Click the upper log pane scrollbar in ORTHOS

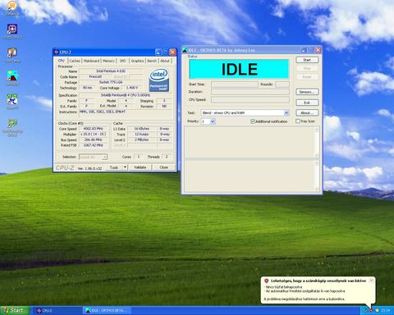317,142
